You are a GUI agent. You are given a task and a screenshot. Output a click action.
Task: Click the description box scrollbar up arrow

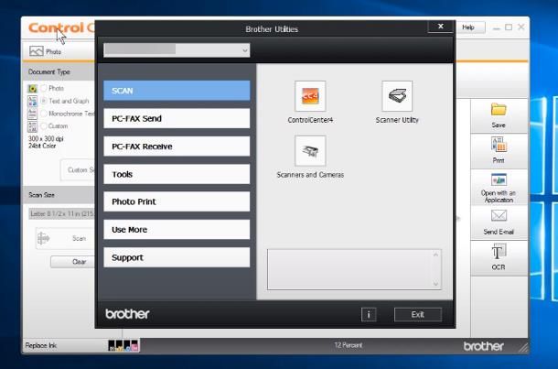tap(435, 255)
